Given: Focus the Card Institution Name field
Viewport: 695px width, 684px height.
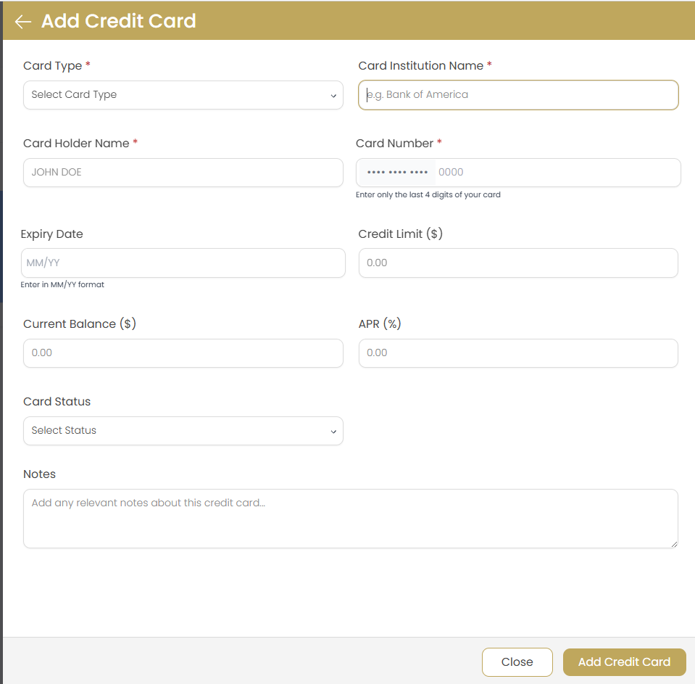Looking at the screenshot, I should pos(518,95).
